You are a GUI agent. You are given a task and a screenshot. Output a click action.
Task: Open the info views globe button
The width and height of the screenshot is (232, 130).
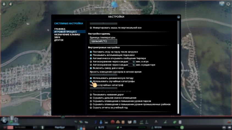tap(4, 120)
